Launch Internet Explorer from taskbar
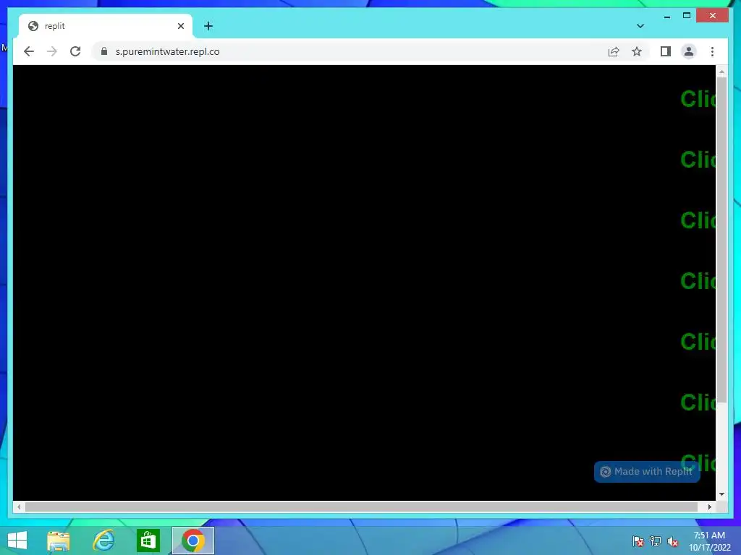The image size is (741, 555). point(103,541)
